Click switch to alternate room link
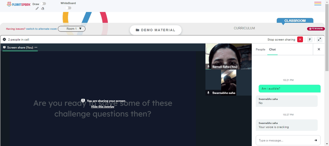Viewport: 329px width, 146px height. (41, 29)
